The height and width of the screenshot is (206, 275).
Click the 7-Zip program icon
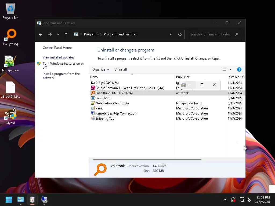point(93,83)
